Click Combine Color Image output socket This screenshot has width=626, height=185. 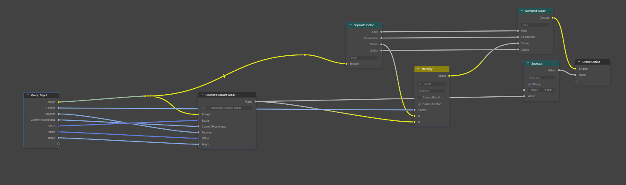coord(553,18)
